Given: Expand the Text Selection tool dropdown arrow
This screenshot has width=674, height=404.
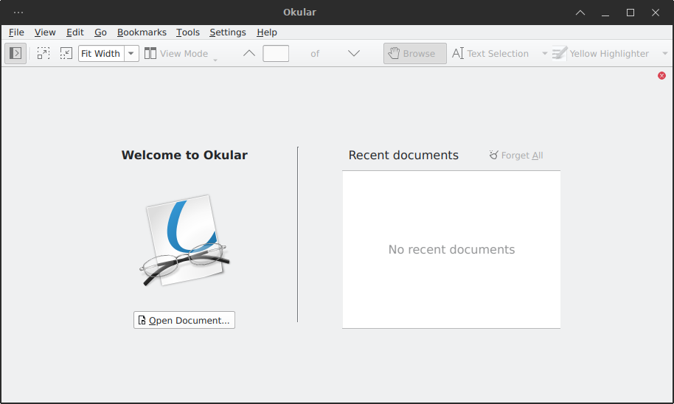Looking at the screenshot, I should [x=545, y=53].
